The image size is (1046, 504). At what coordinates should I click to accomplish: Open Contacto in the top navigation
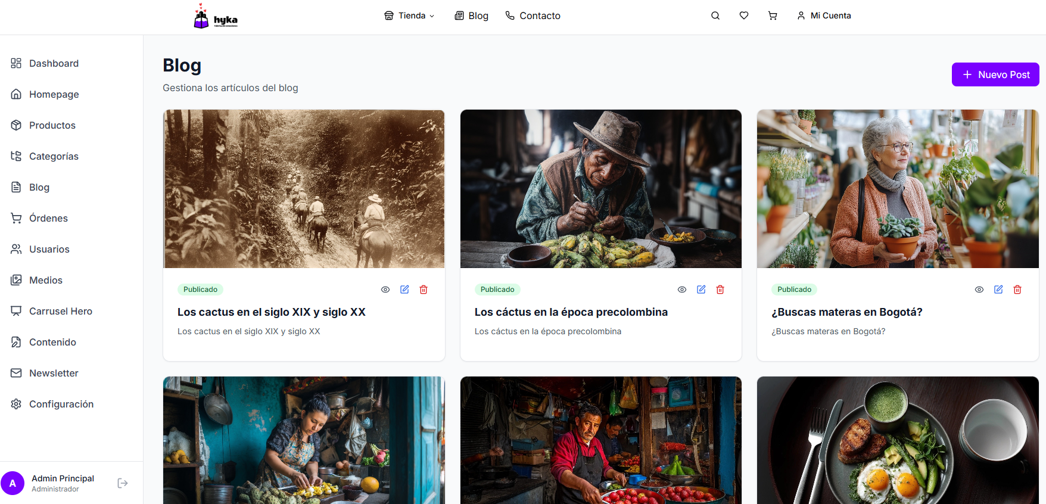coord(533,15)
